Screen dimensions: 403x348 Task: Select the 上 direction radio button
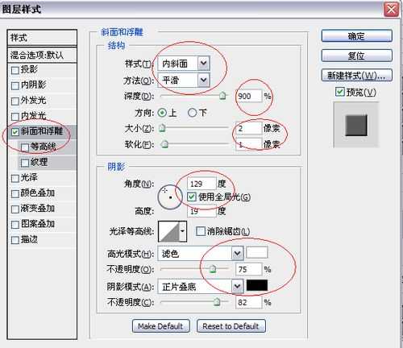[162, 113]
